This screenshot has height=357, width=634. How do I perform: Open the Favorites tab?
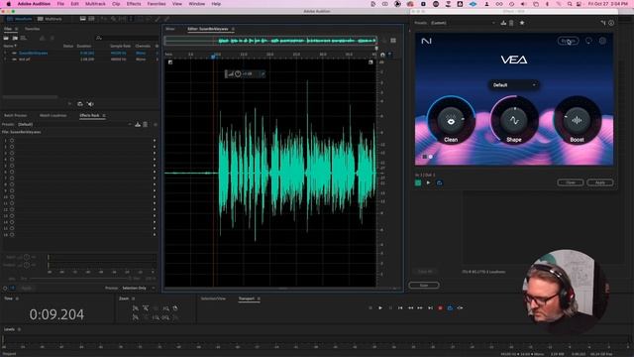click(x=33, y=29)
